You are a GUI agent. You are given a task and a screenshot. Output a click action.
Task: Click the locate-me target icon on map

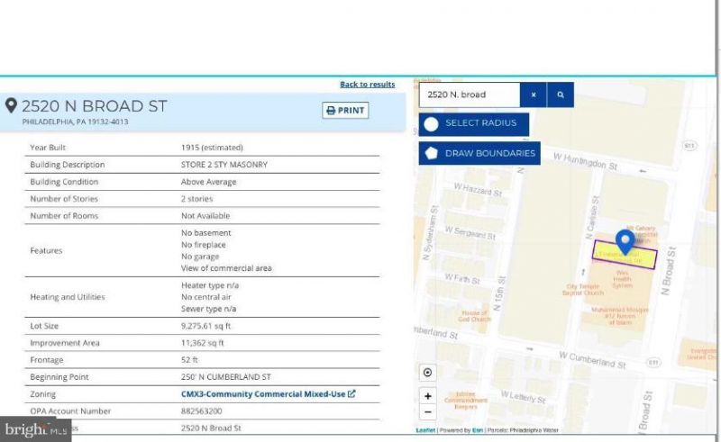pyautogui.click(x=427, y=373)
